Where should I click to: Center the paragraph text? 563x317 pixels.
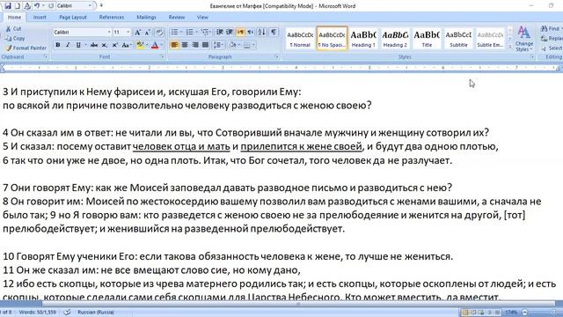pyautogui.click(x=185, y=45)
